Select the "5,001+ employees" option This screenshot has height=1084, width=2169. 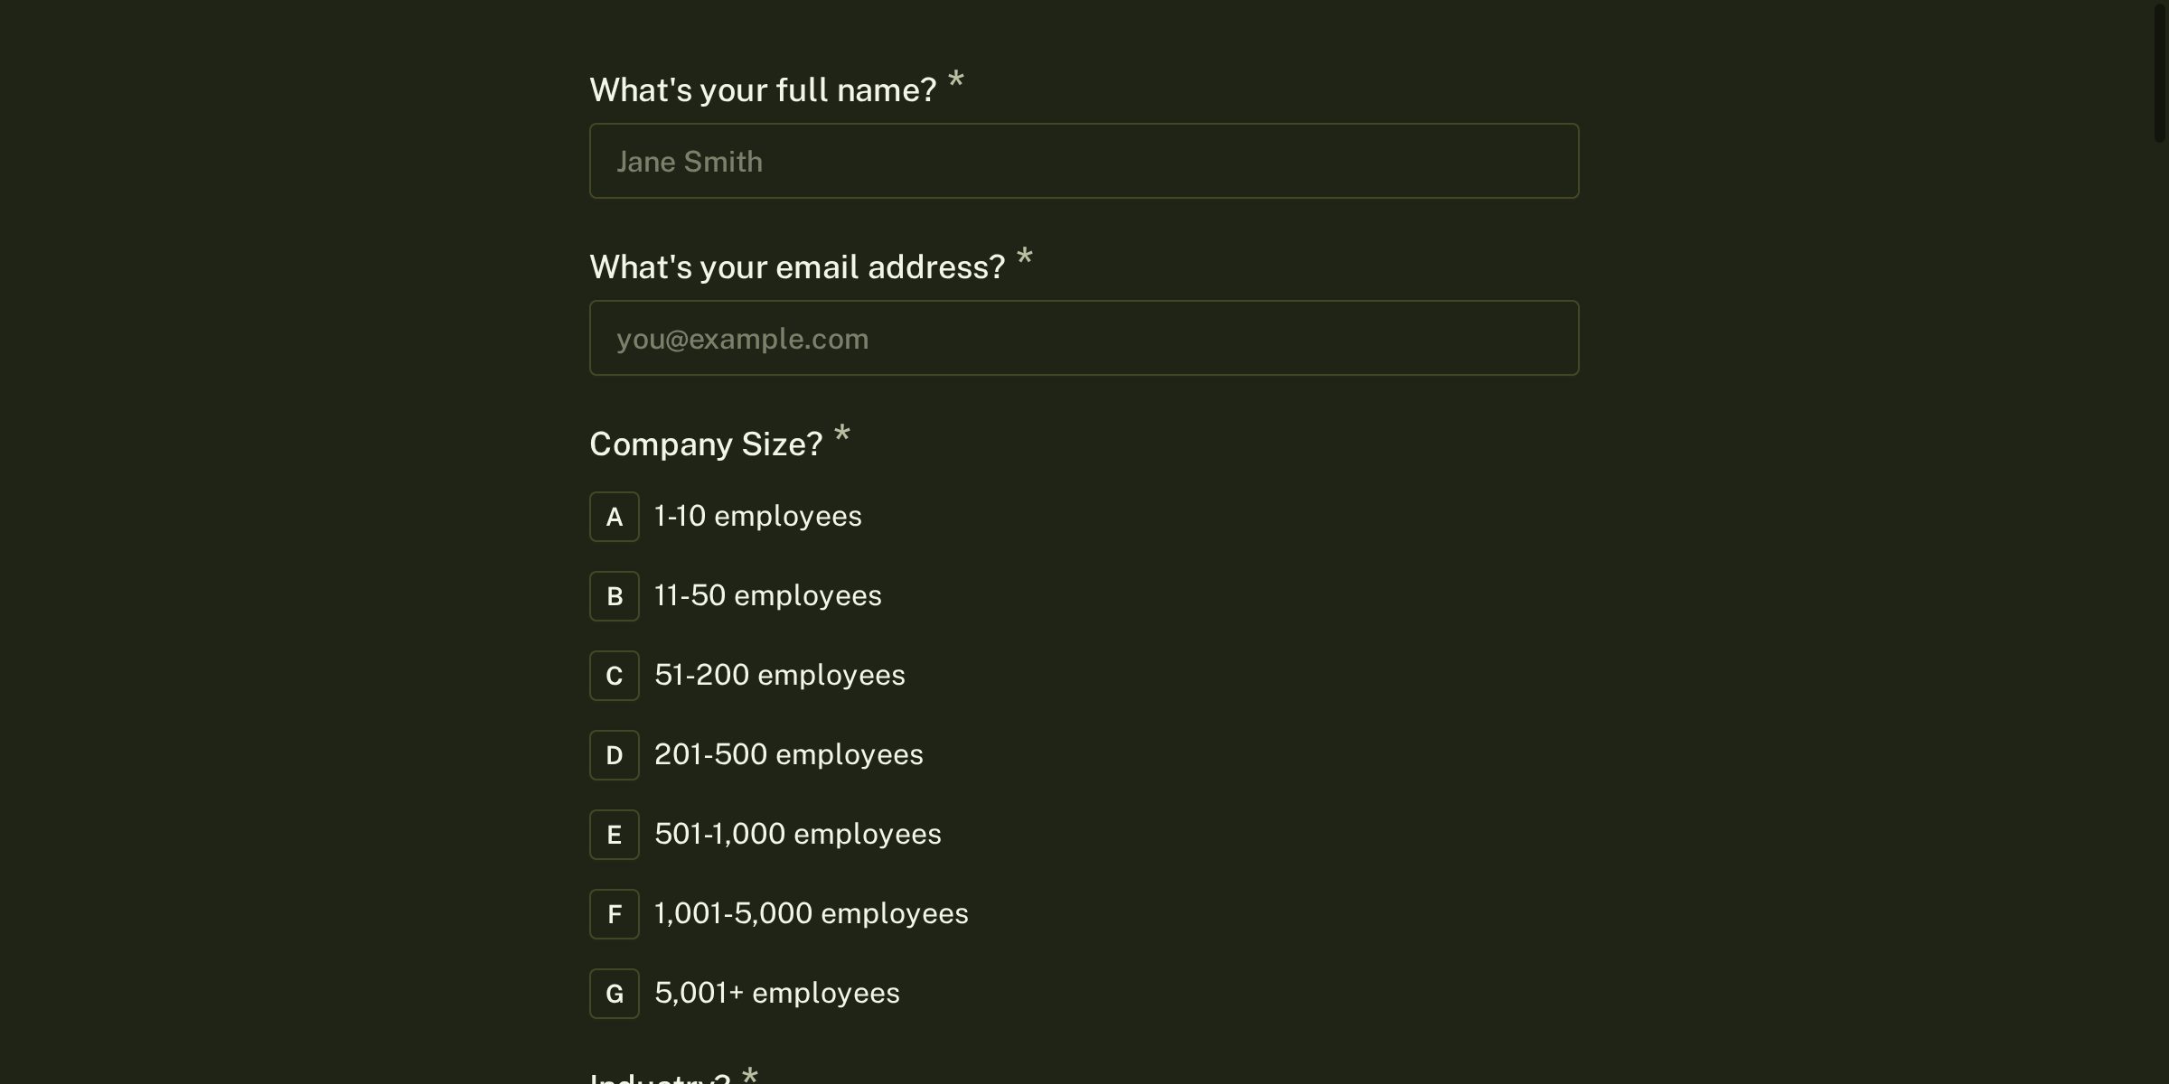click(x=775, y=993)
